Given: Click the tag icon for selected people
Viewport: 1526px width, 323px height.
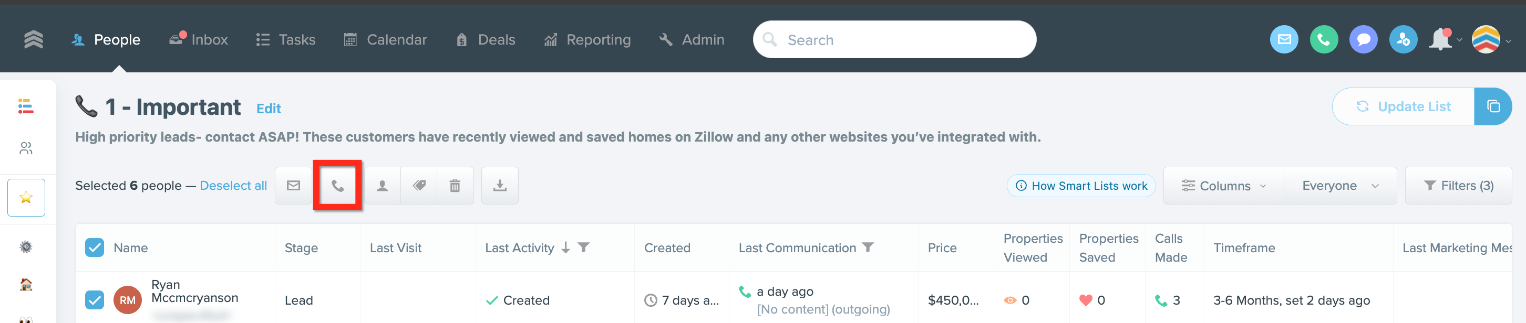Looking at the screenshot, I should [x=419, y=186].
